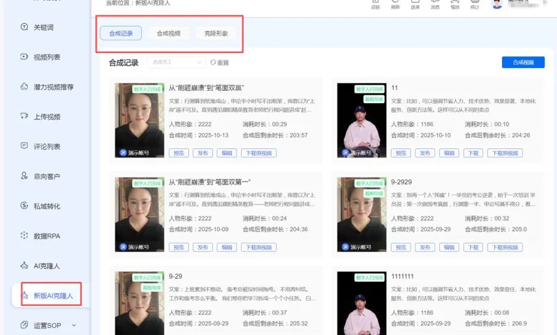Click 编辑 on 从"刷题崩溃"到"笔面双赢" card
This screenshot has width=557, height=335.
227,153
